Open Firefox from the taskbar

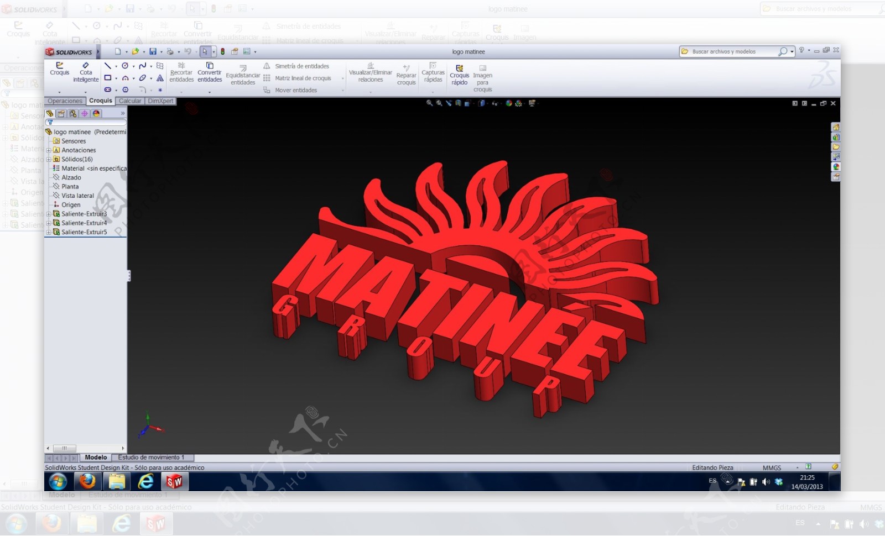tap(87, 482)
